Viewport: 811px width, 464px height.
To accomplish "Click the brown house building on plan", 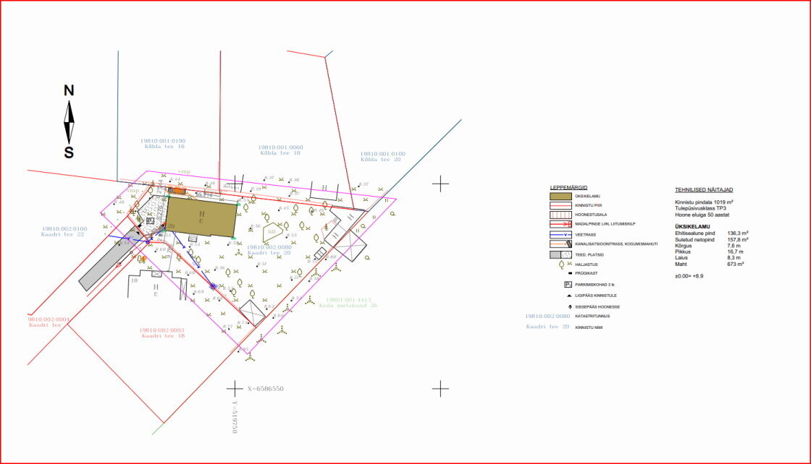I will [201, 217].
